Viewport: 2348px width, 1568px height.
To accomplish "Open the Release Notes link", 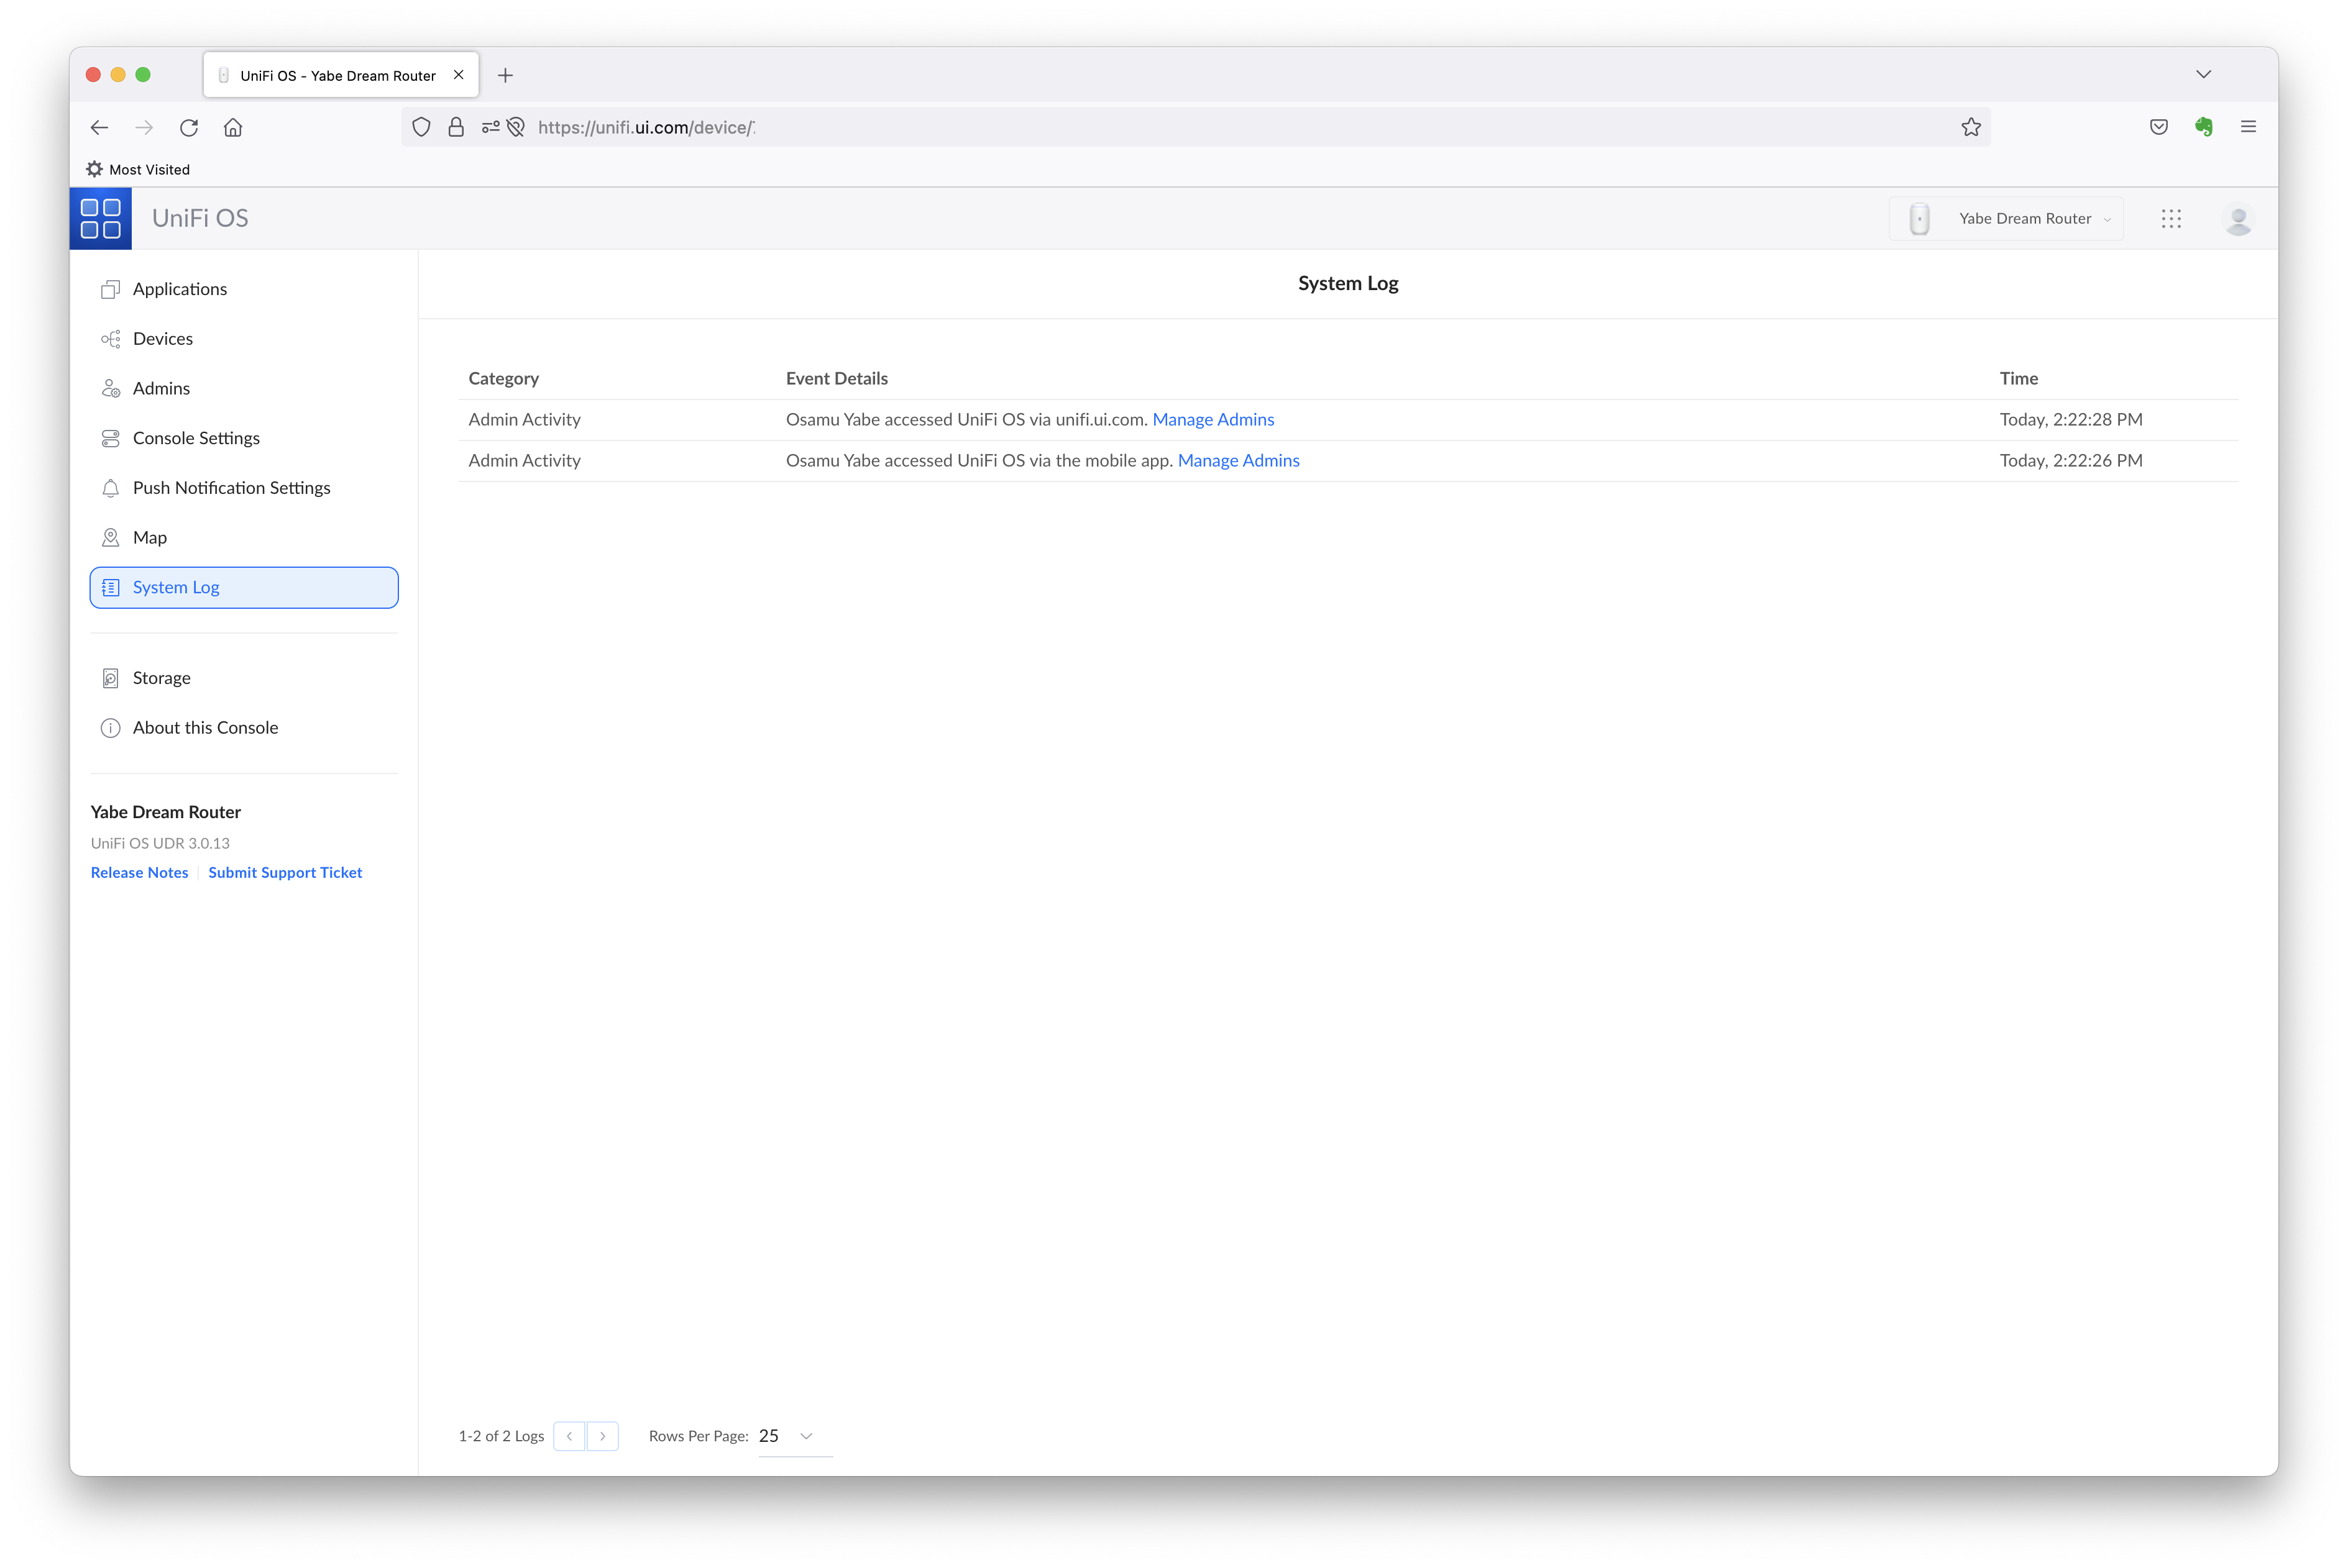I will [139, 873].
